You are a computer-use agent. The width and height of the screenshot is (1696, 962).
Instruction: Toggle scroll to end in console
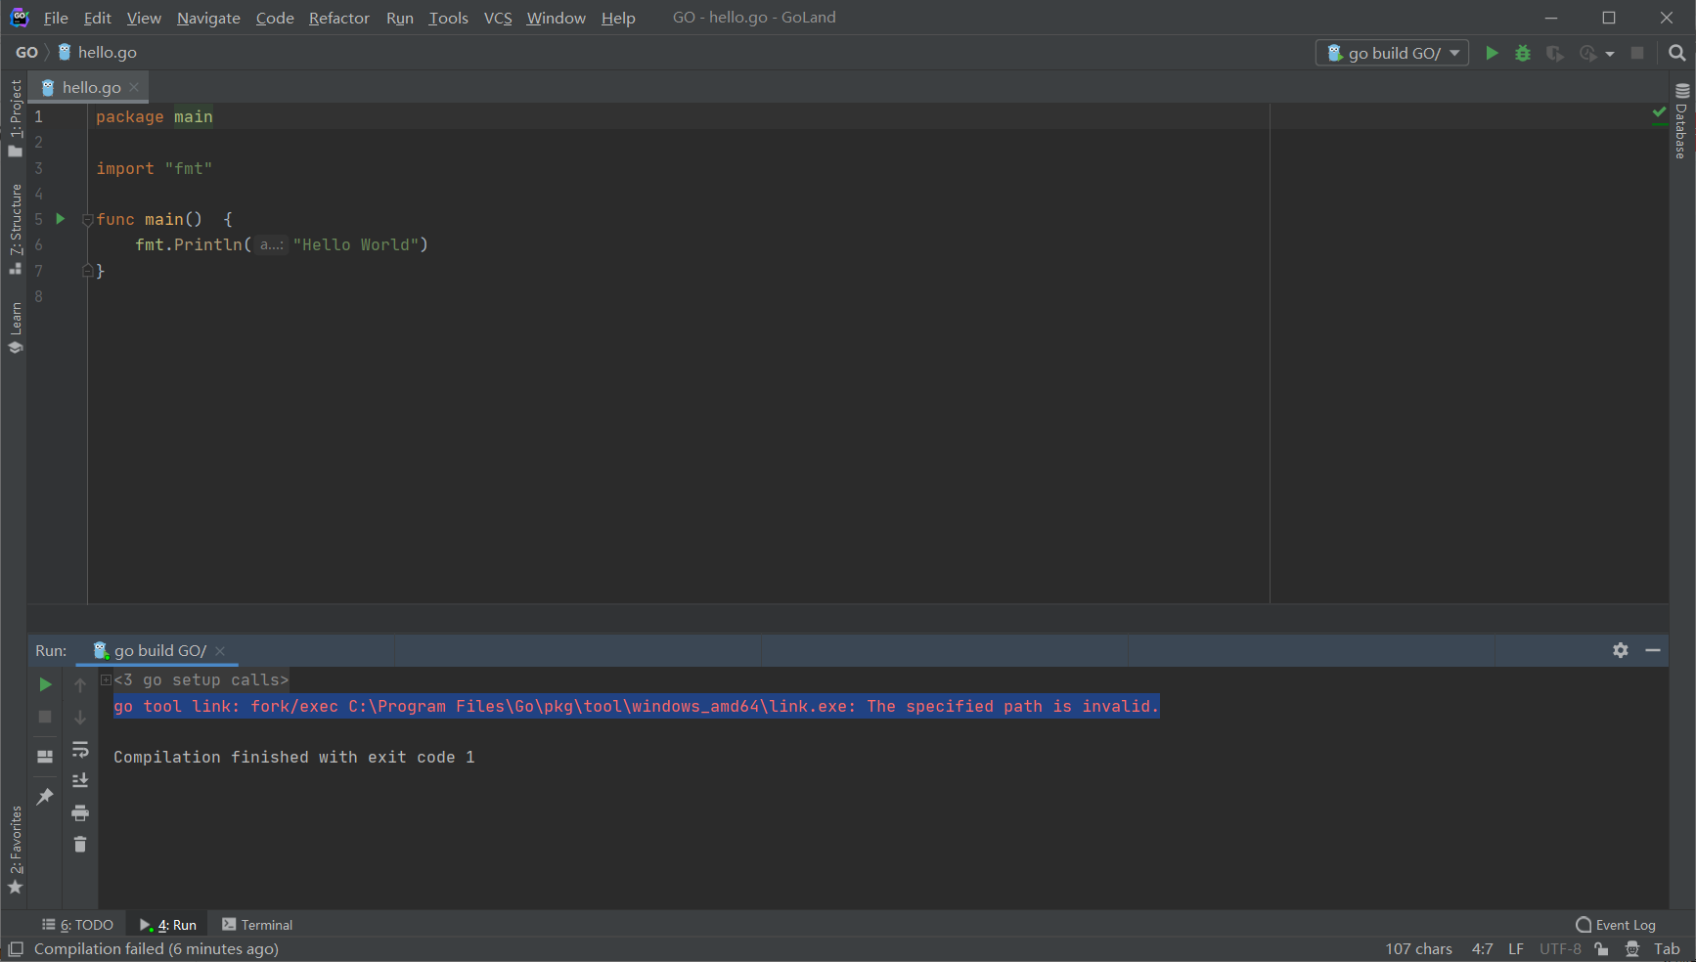(80, 780)
